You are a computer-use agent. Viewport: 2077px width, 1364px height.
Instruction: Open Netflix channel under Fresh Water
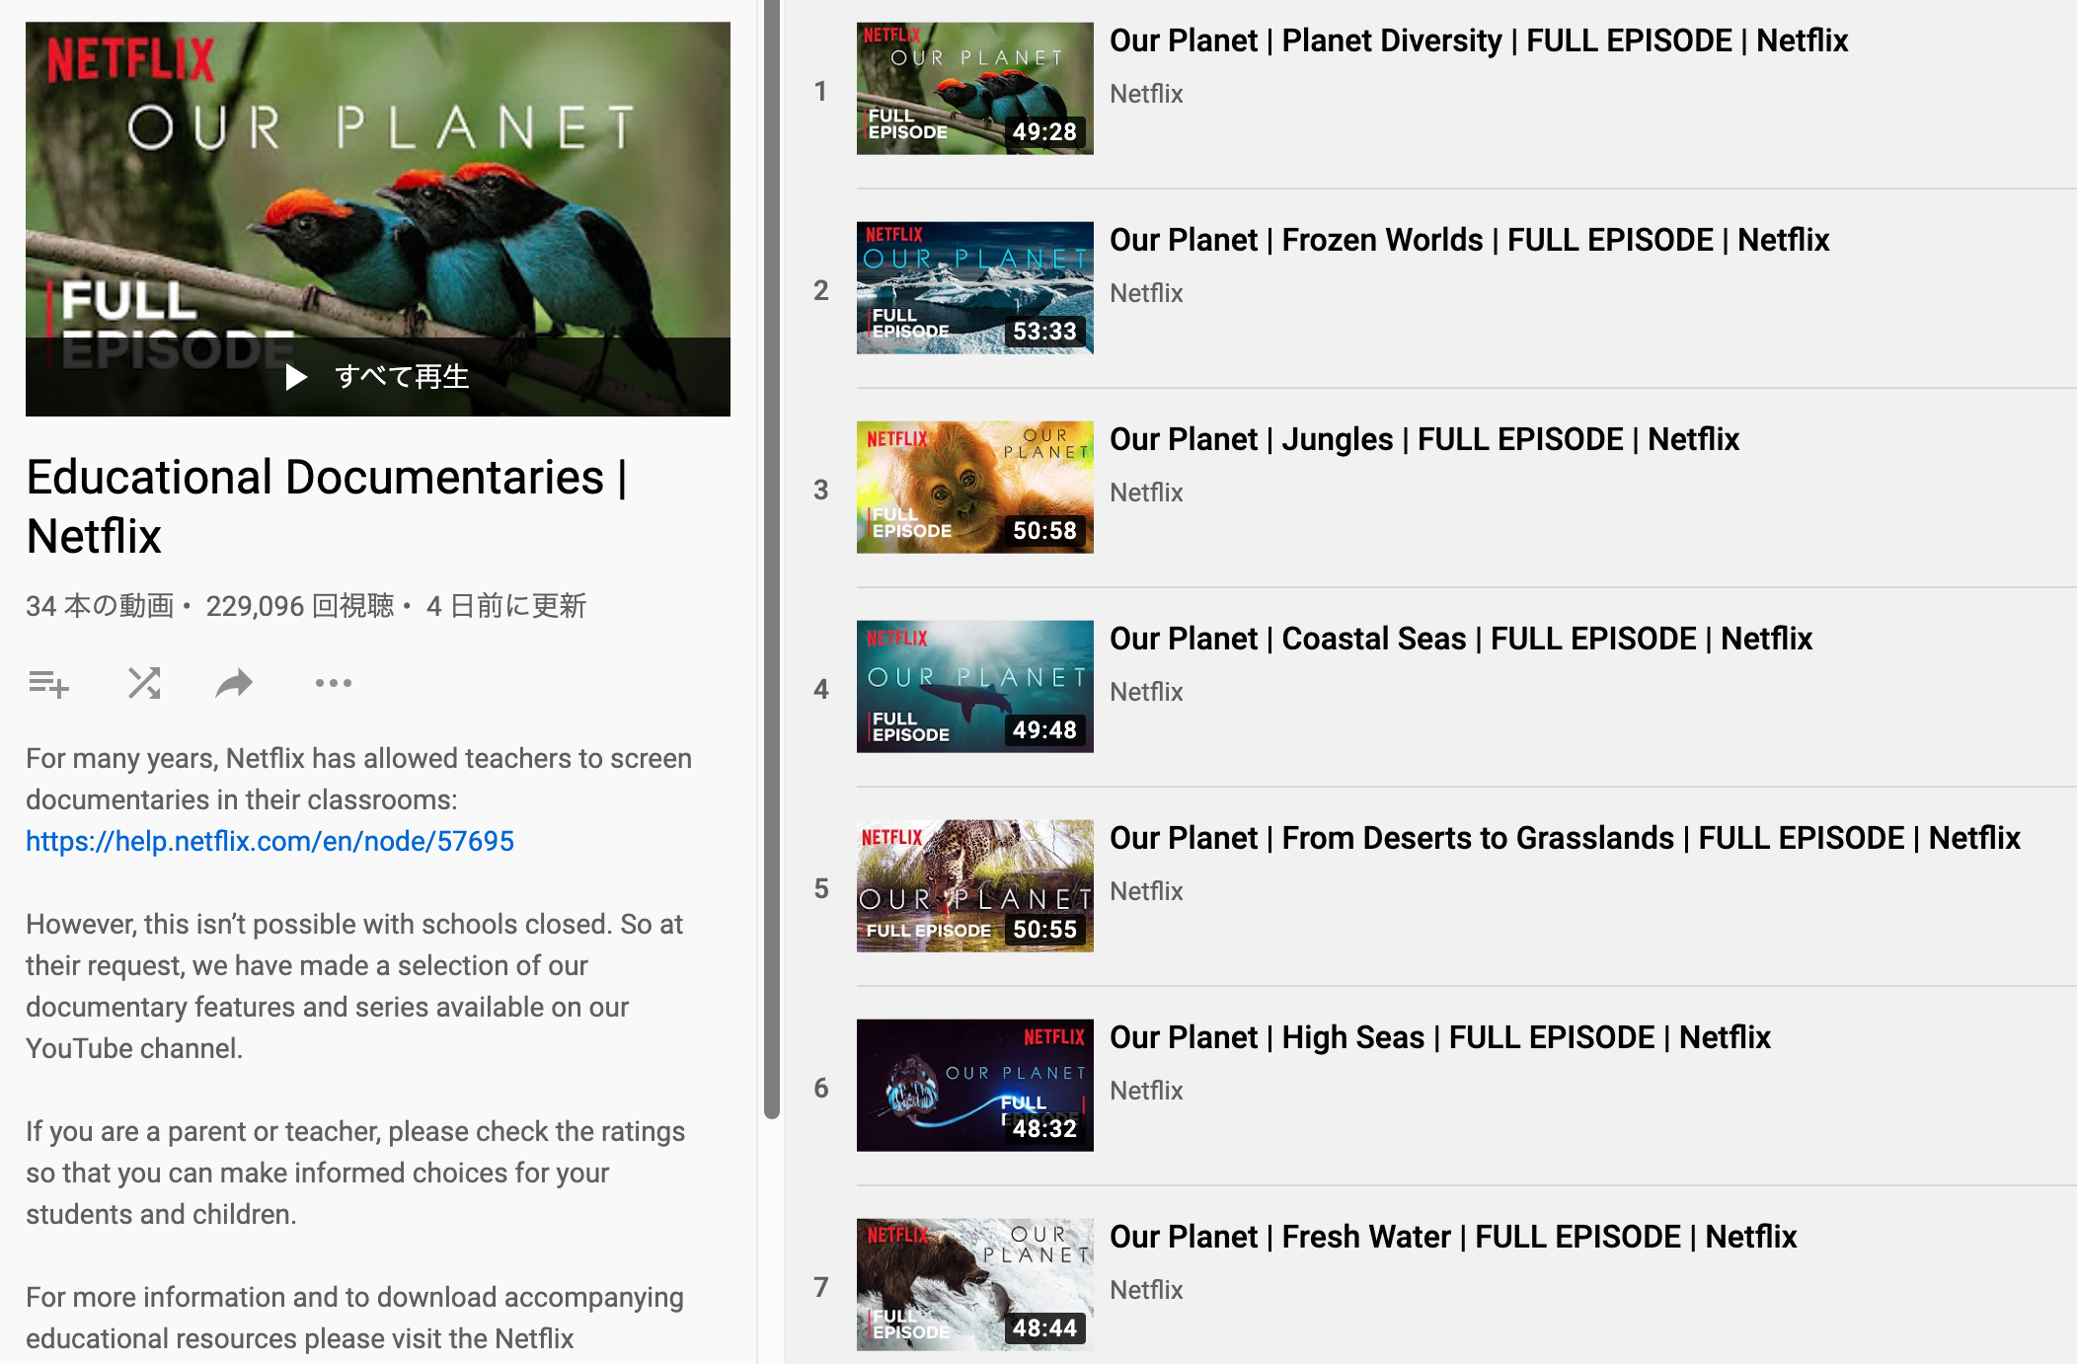tap(1146, 1290)
